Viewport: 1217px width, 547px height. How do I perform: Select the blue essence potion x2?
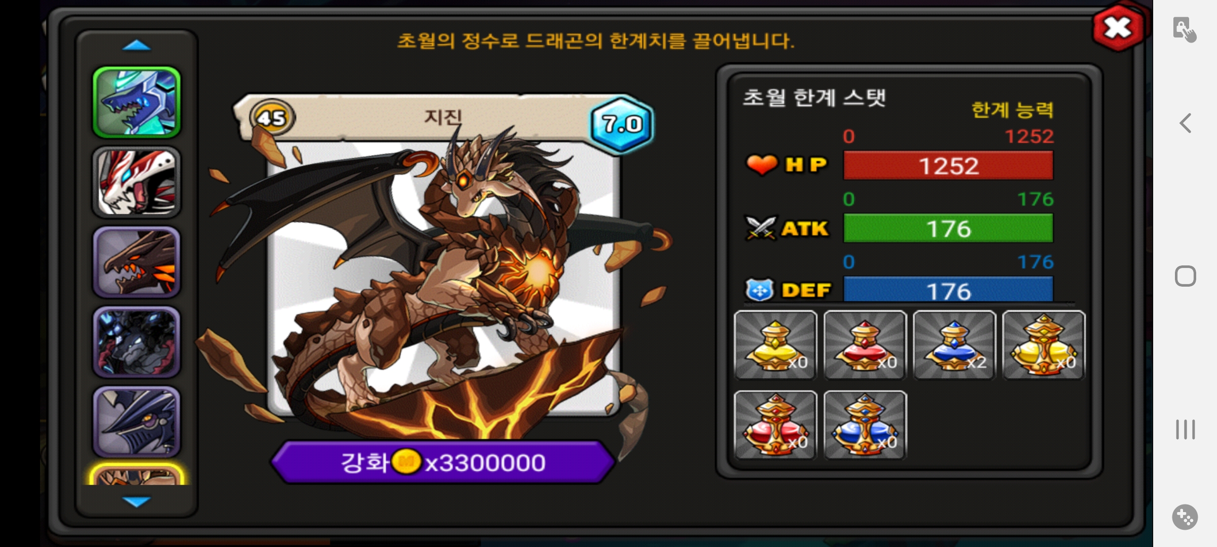(954, 345)
